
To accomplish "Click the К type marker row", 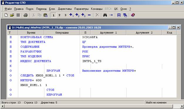I will click(92, 66).
